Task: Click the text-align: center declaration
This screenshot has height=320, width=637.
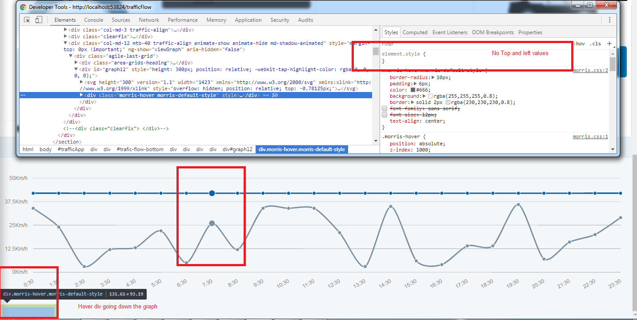Action: (417, 121)
